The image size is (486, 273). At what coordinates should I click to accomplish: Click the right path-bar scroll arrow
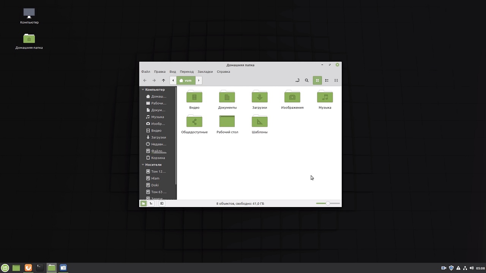tap(199, 80)
